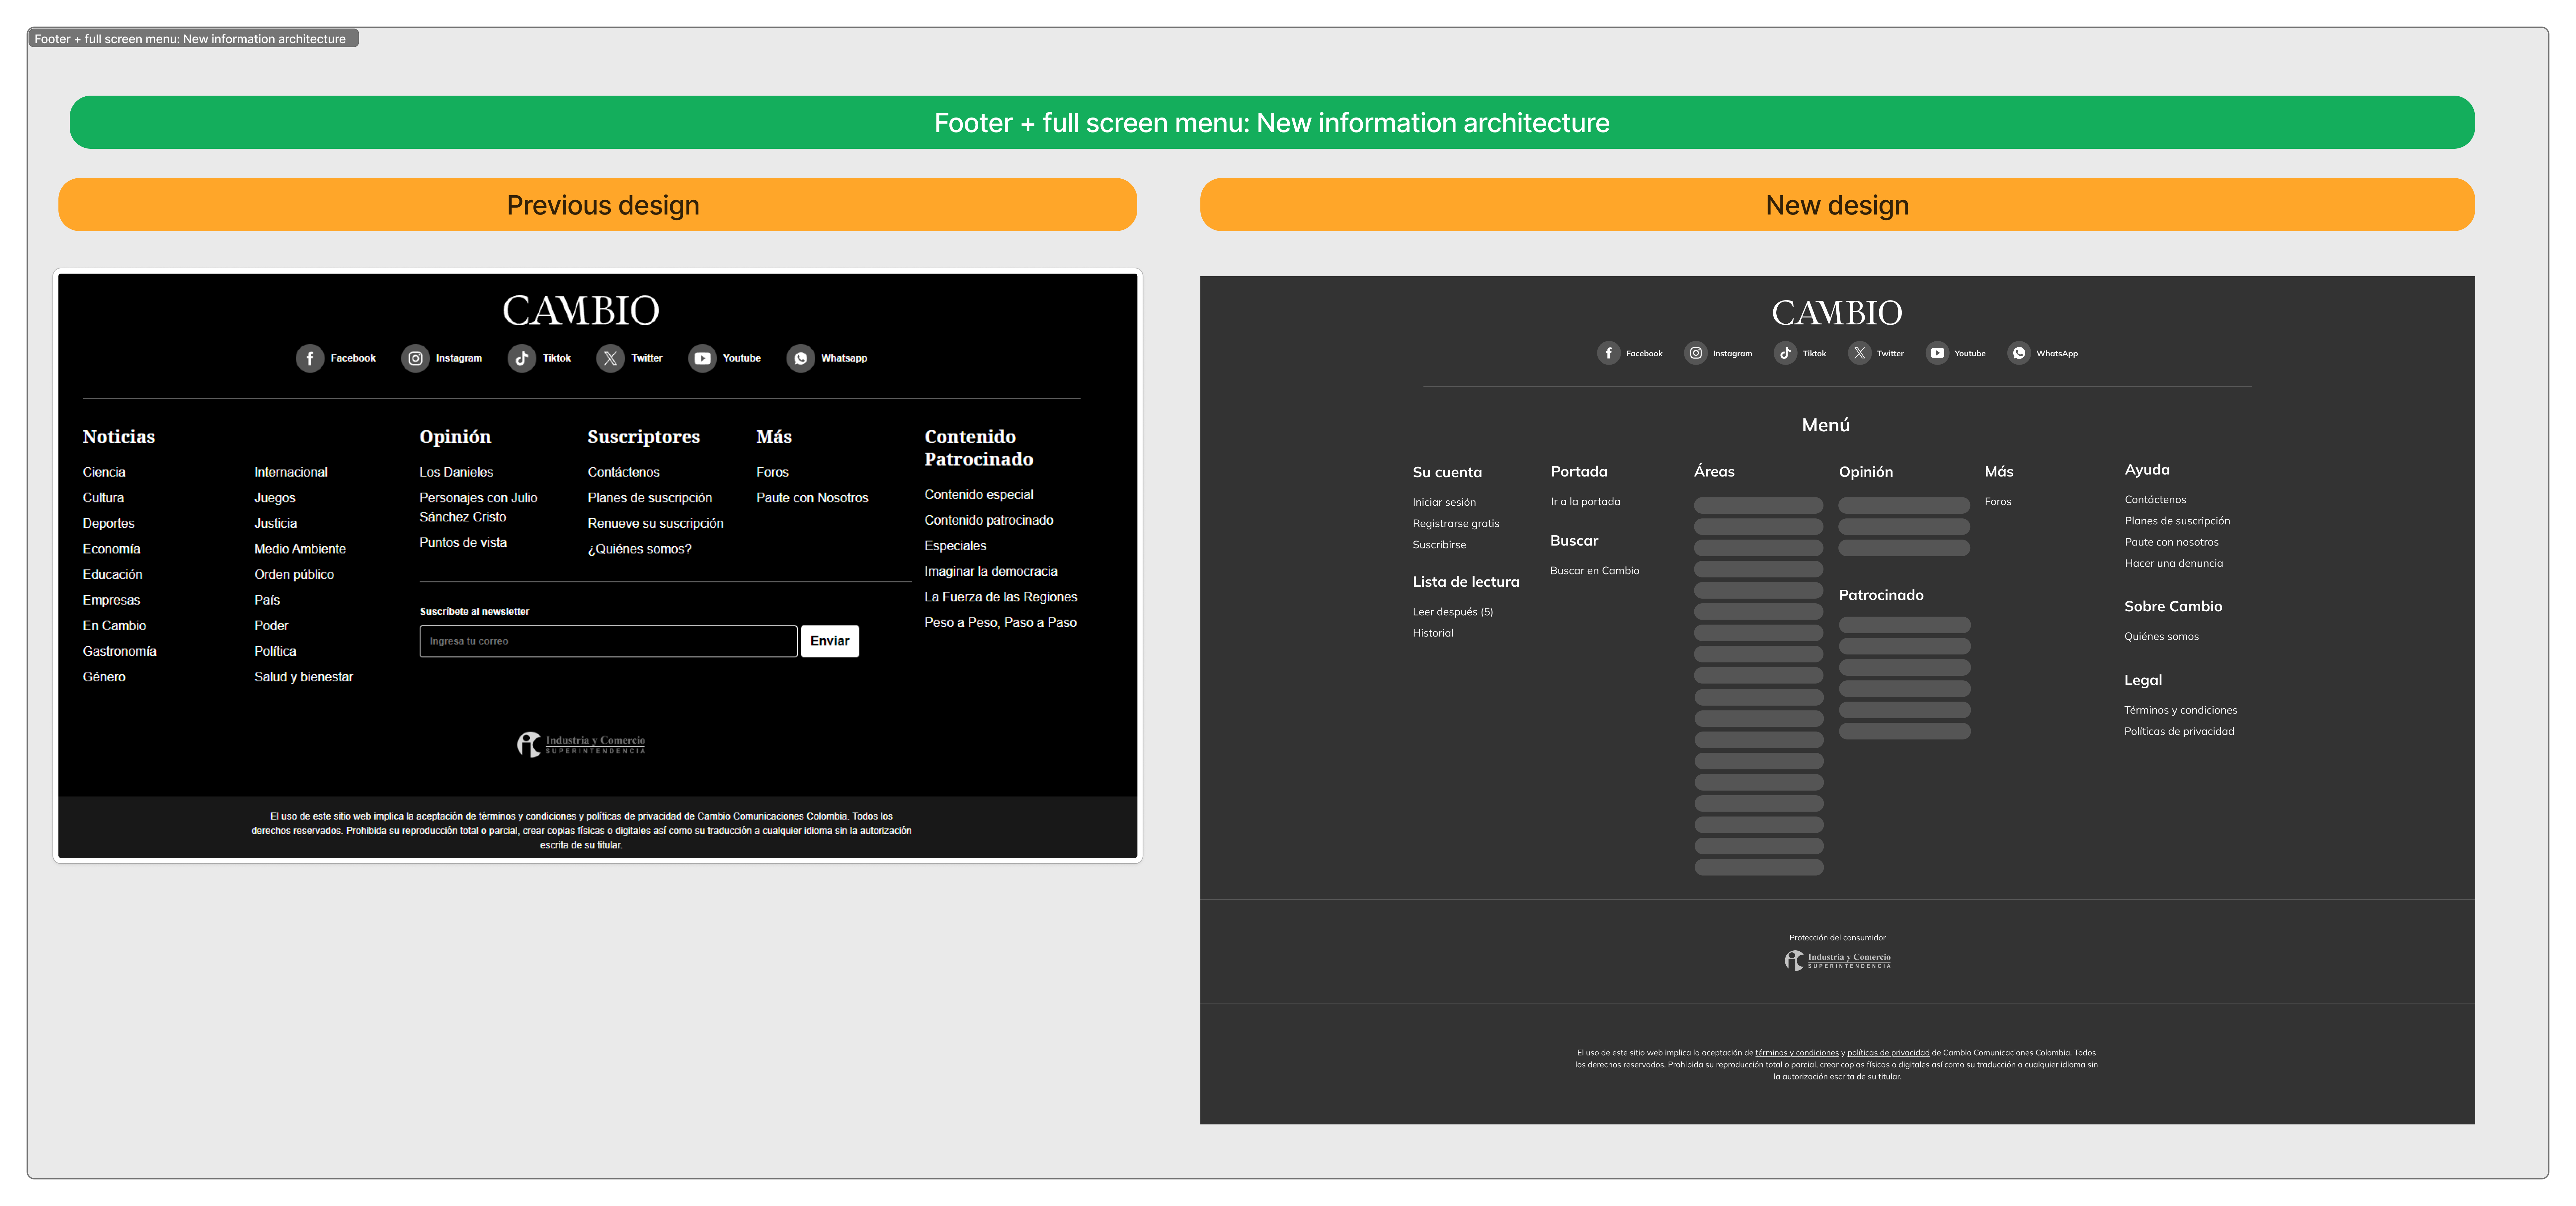The height and width of the screenshot is (1206, 2576).
Task: Click Youtube icon in new design menu
Action: (x=1937, y=353)
